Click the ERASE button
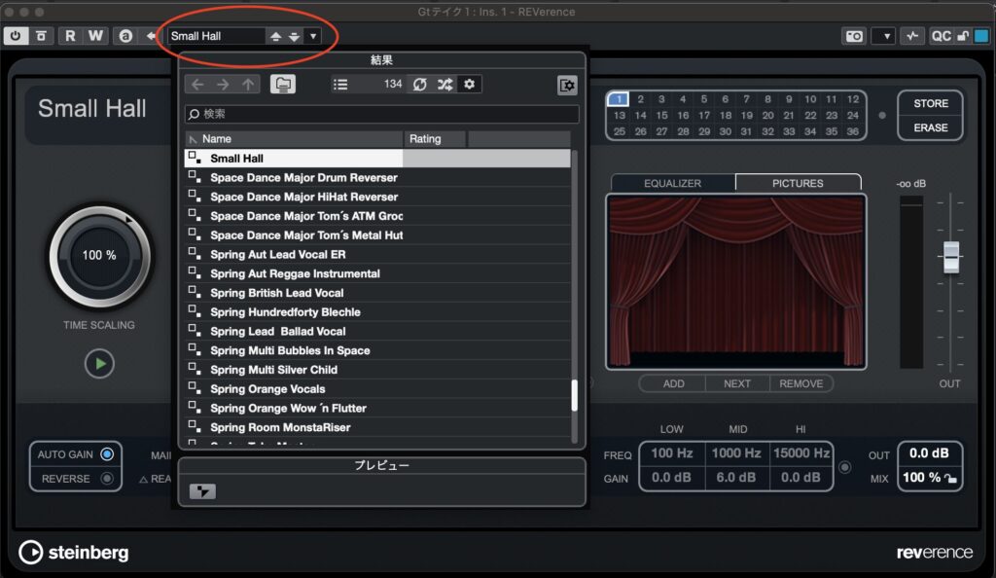The width and height of the screenshot is (996, 578). click(x=930, y=127)
